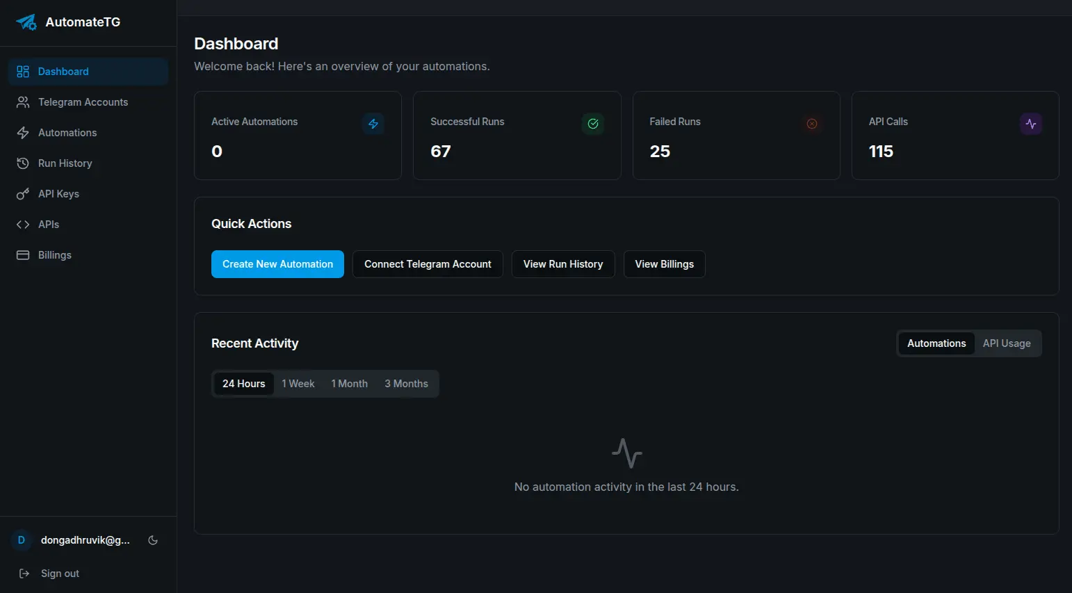The image size is (1072, 593).
Task: Click the View Billings button
Action: click(665, 264)
